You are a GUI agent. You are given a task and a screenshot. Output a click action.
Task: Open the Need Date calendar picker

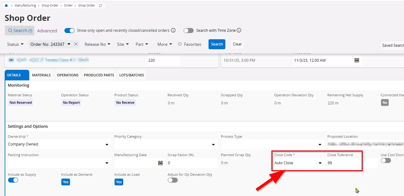click(357, 60)
